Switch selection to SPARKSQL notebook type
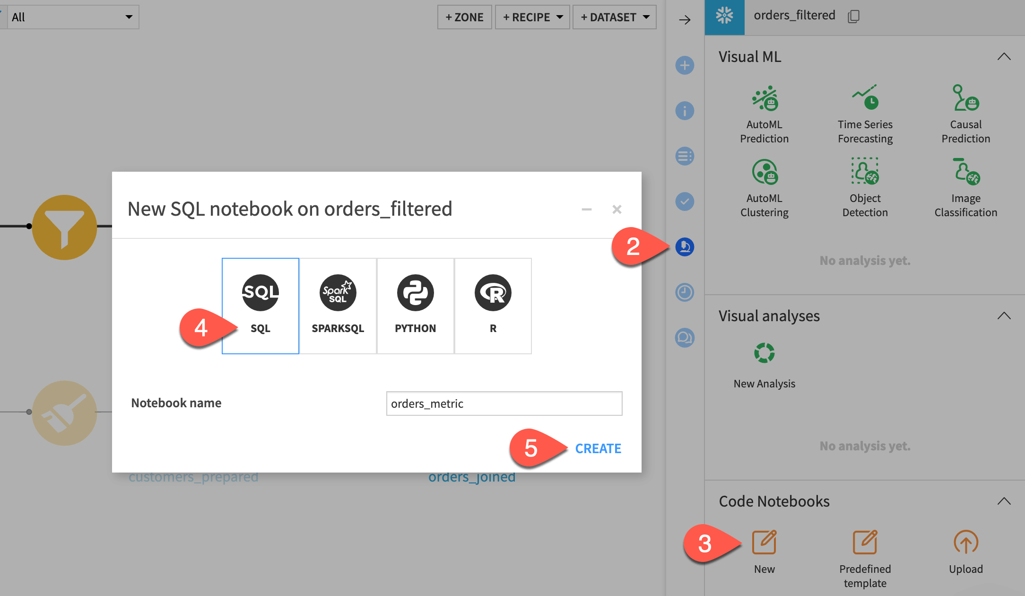This screenshot has width=1025, height=596. (338, 305)
